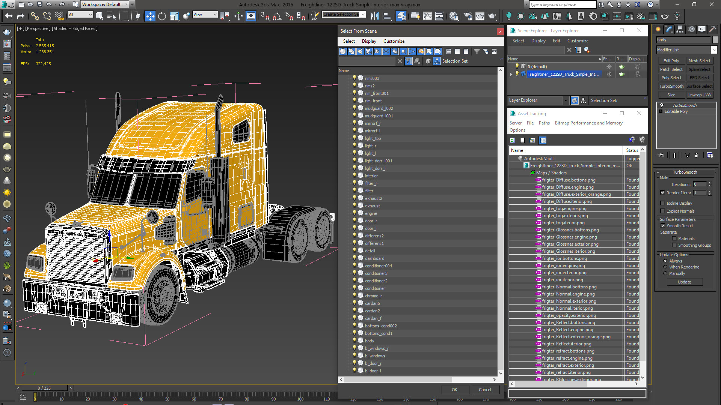721x405 pixels.
Task: Click filter funnel icon in Select From Scene
Action: click(477, 51)
